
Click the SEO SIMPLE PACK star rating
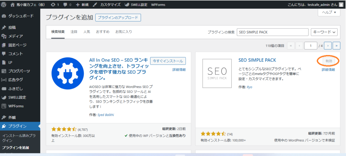tap(213, 133)
